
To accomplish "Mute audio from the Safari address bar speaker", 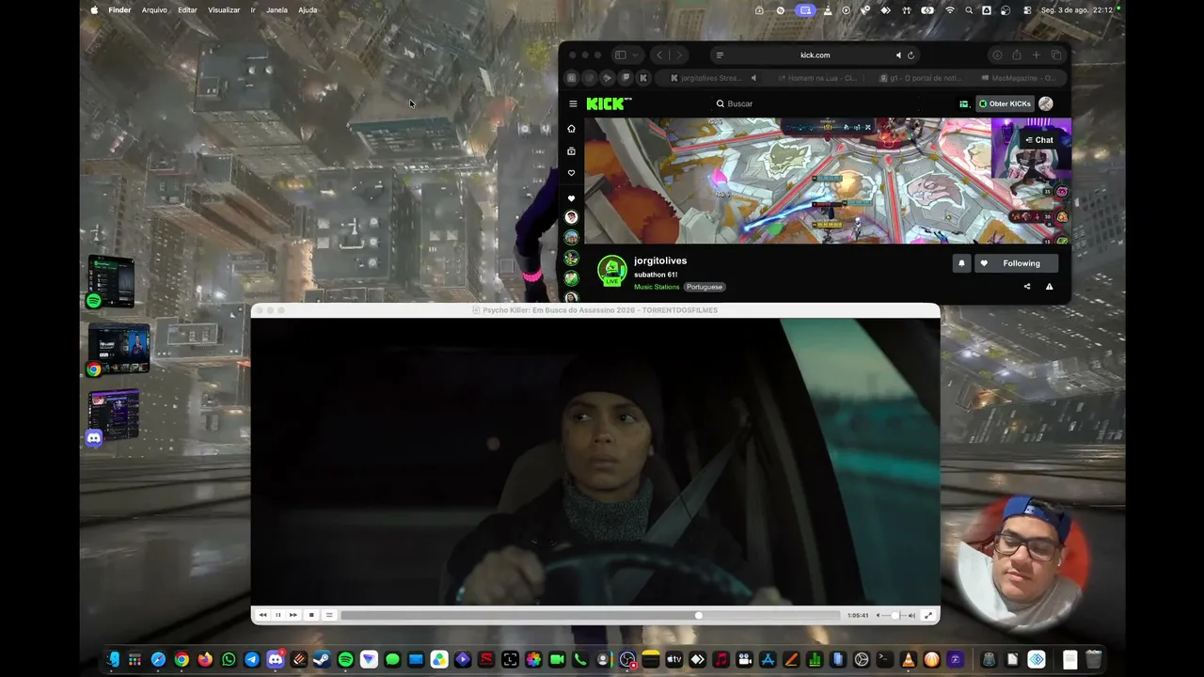I will [x=898, y=55].
